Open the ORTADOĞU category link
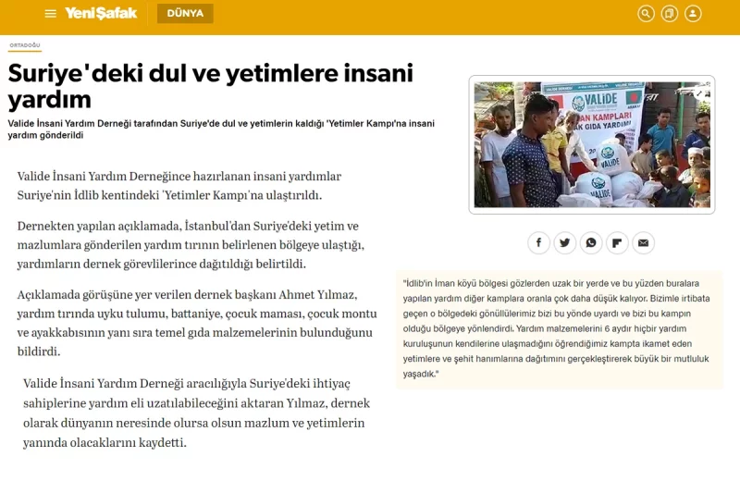Screen dimensions: 740x493 coord(25,45)
